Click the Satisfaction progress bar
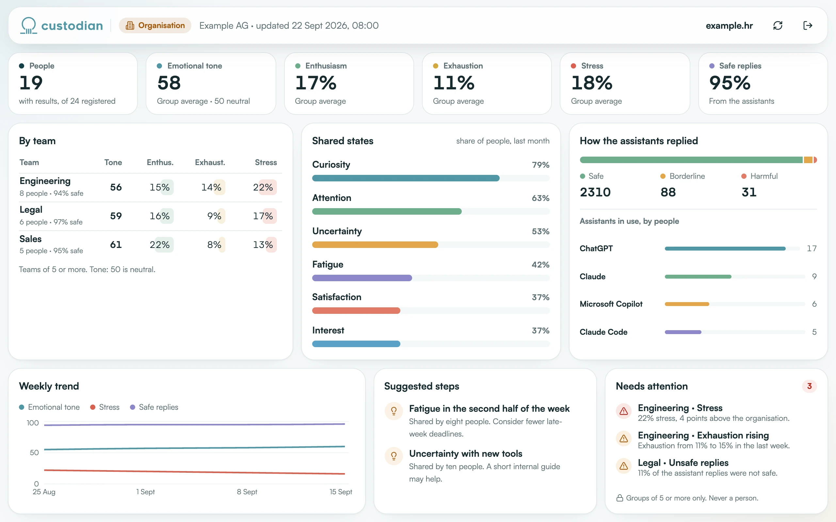This screenshot has width=836, height=522. pos(430,311)
